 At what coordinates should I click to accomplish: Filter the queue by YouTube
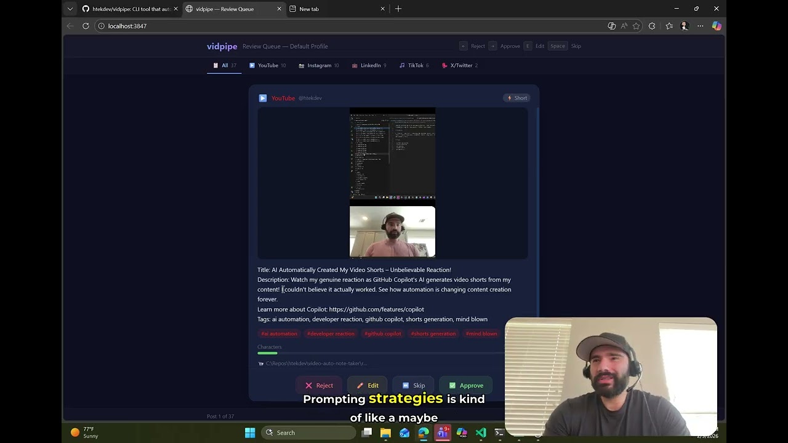coord(268,65)
